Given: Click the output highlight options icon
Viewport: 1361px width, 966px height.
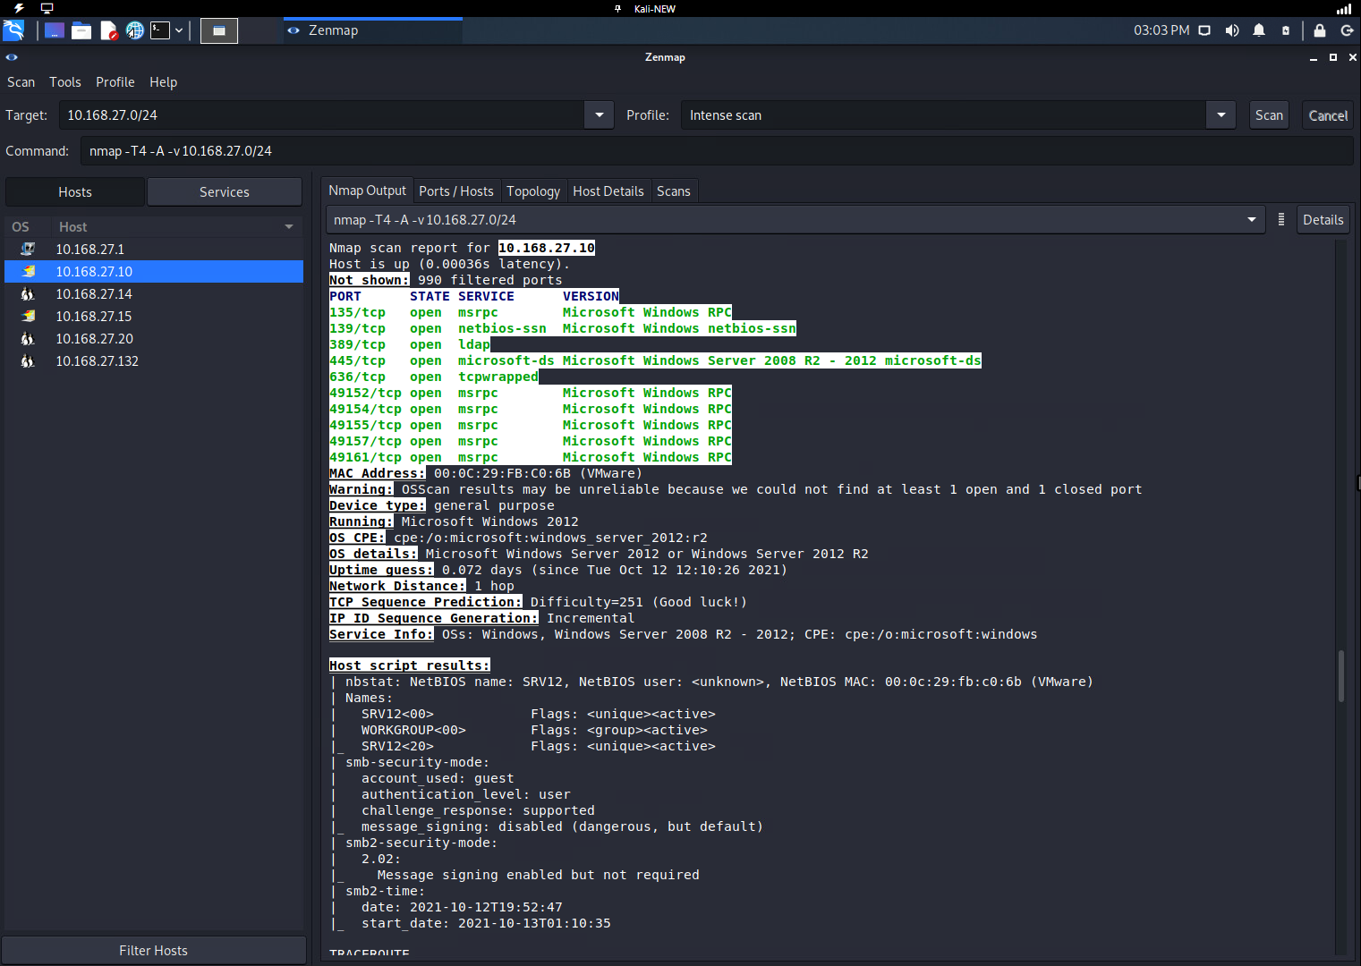Looking at the screenshot, I should pyautogui.click(x=1281, y=220).
